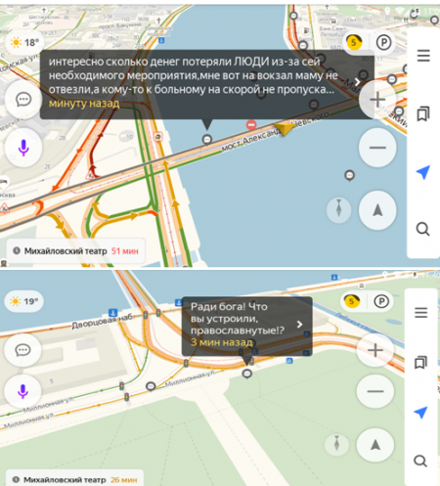
Task: Tap 'Дворцовая наб.' street label
Action: (x=103, y=322)
